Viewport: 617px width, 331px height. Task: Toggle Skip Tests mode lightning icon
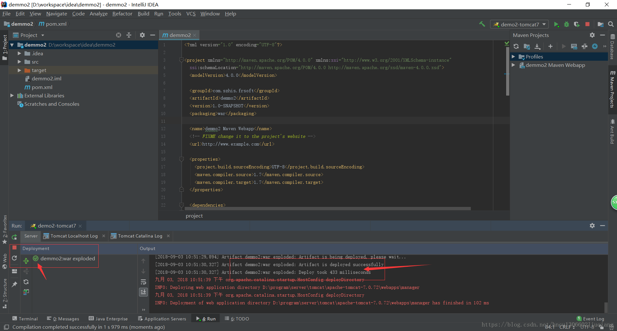(x=595, y=46)
